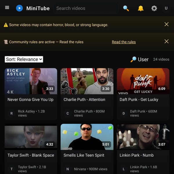Click the Daft Punk - Get Lucky title

(x=139, y=100)
